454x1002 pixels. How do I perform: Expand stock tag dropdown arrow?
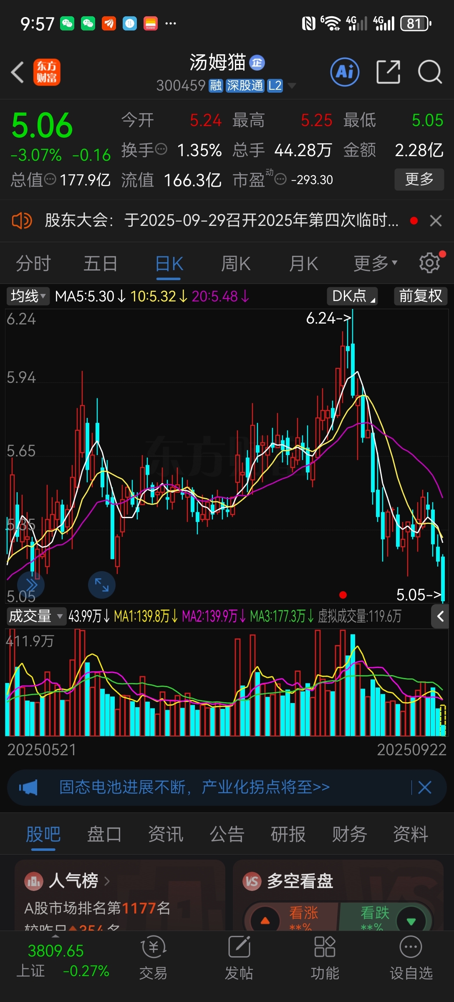tap(292, 86)
